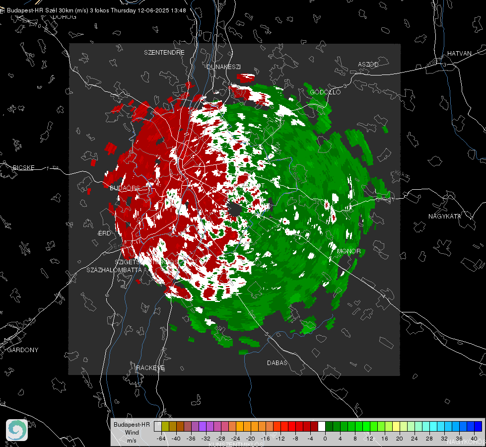Click the ÉRD city label

click(x=104, y=233)
